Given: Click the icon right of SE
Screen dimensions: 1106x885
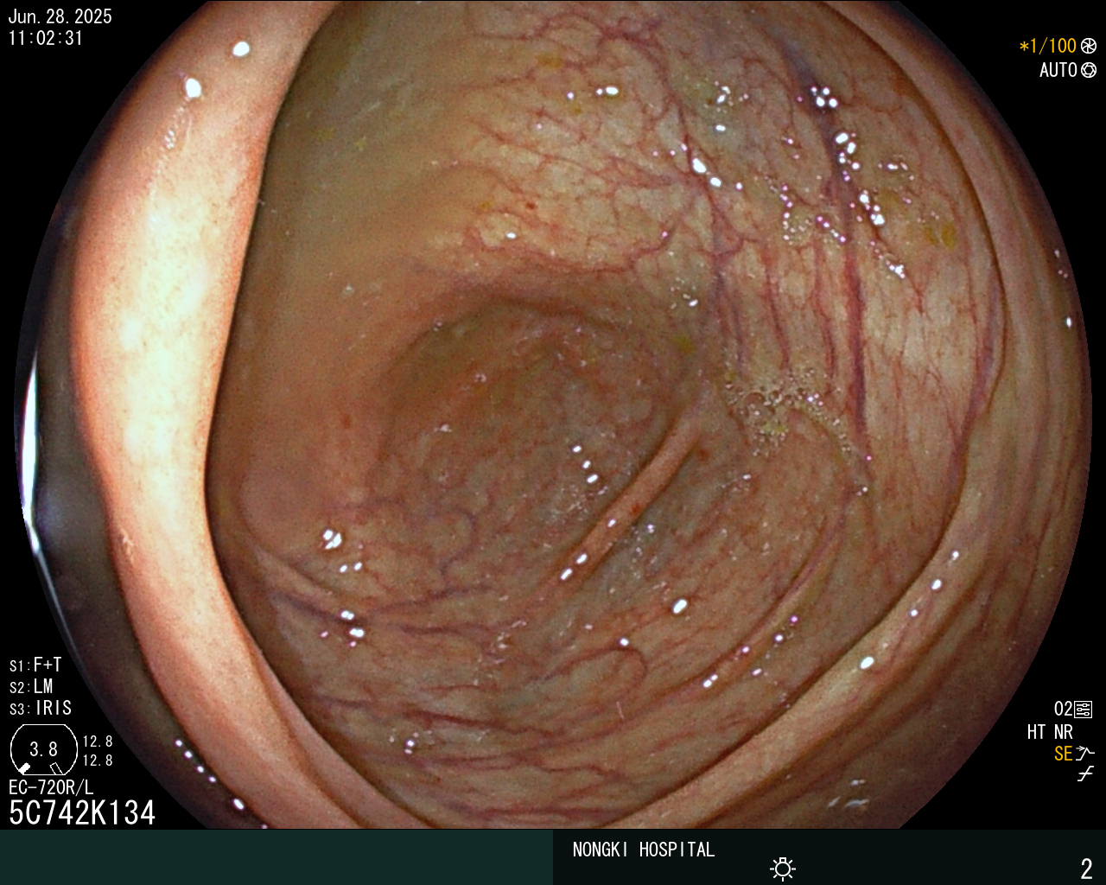Looking at the screenshot, I should pyautogui.click(x=1085, y=753).
